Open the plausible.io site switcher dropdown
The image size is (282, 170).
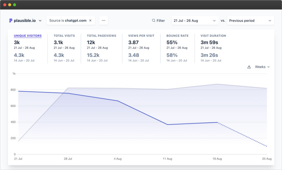(x=40, y=21)
